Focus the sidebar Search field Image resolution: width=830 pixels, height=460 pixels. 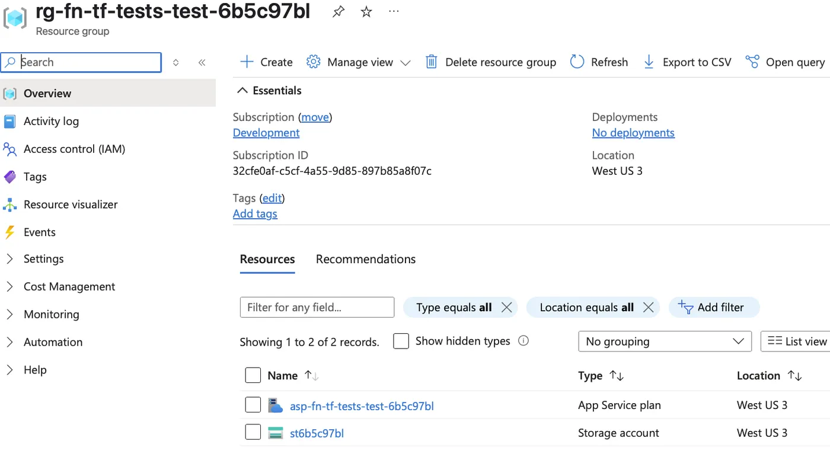click(x=81, y=62)
